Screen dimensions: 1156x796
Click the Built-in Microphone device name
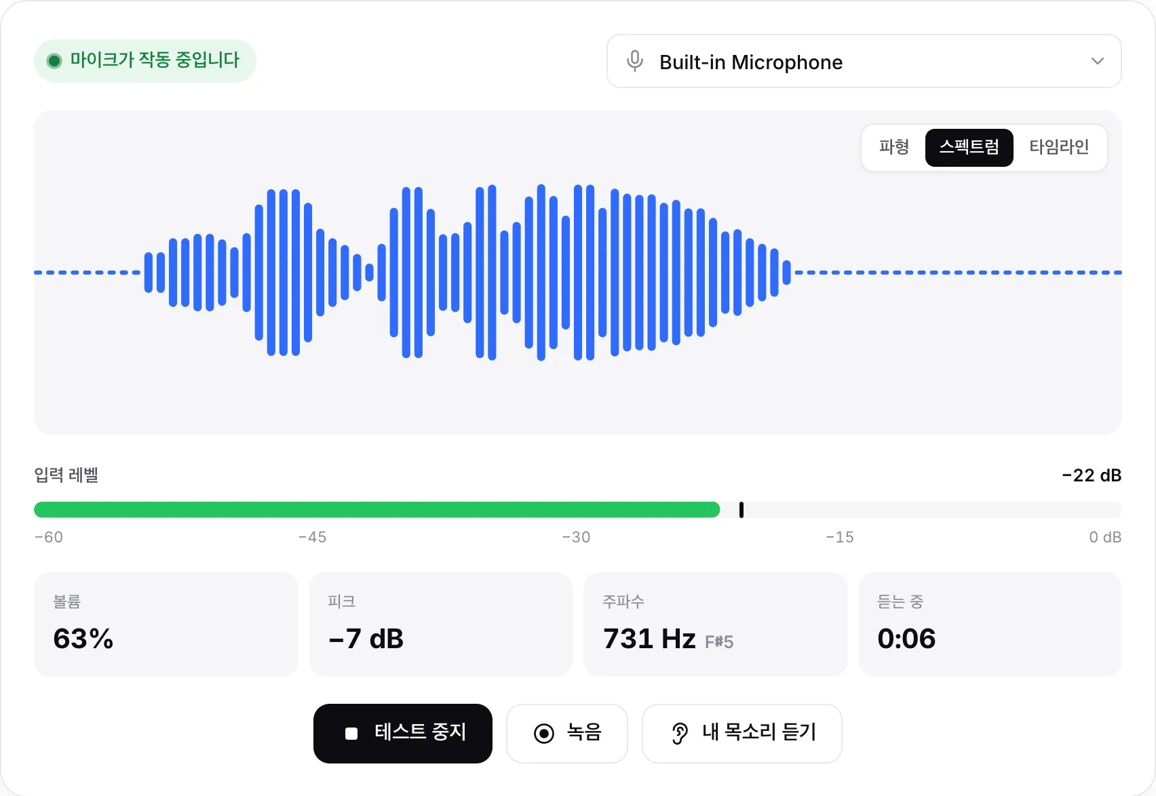751,62
